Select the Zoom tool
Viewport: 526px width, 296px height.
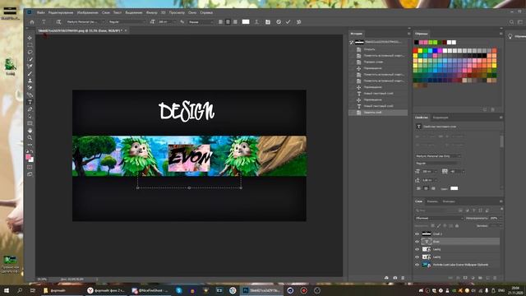click(x=30, y=137)
